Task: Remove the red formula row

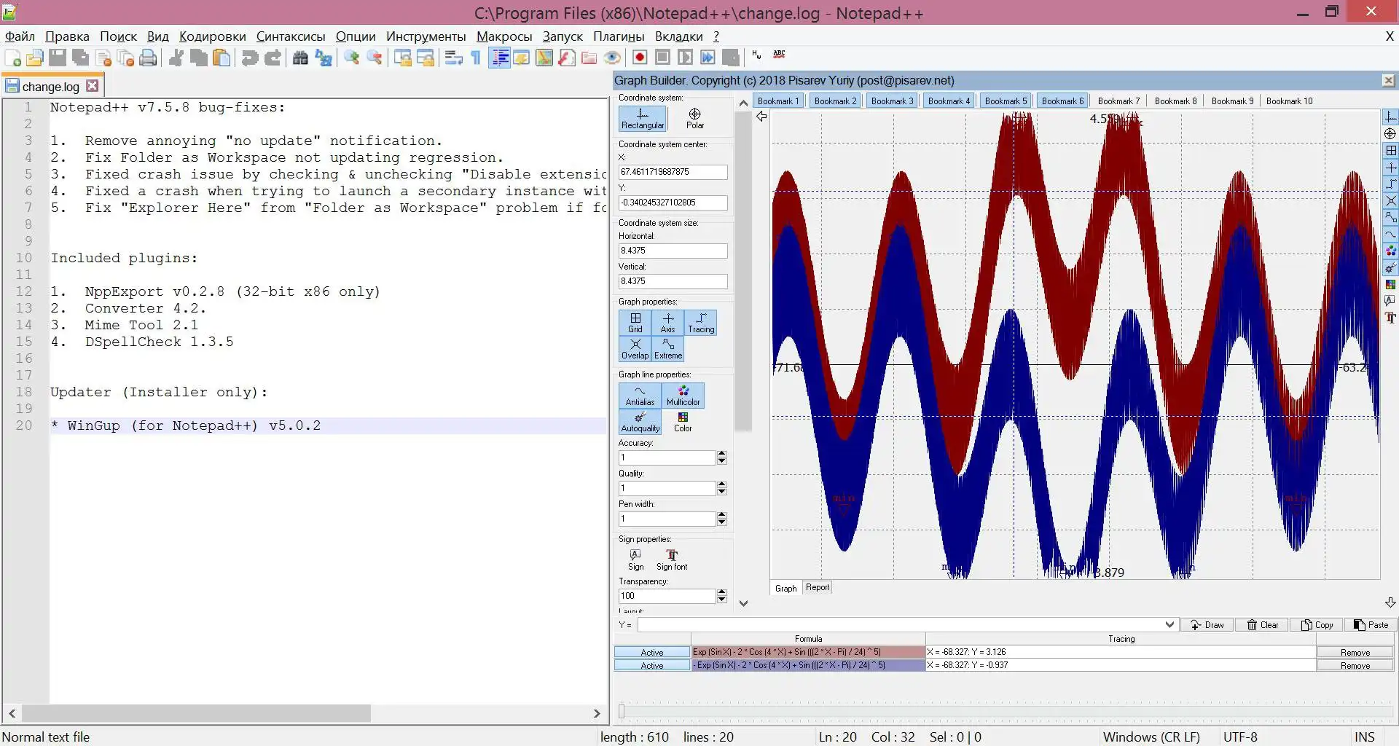Action: pos(1355,653)
